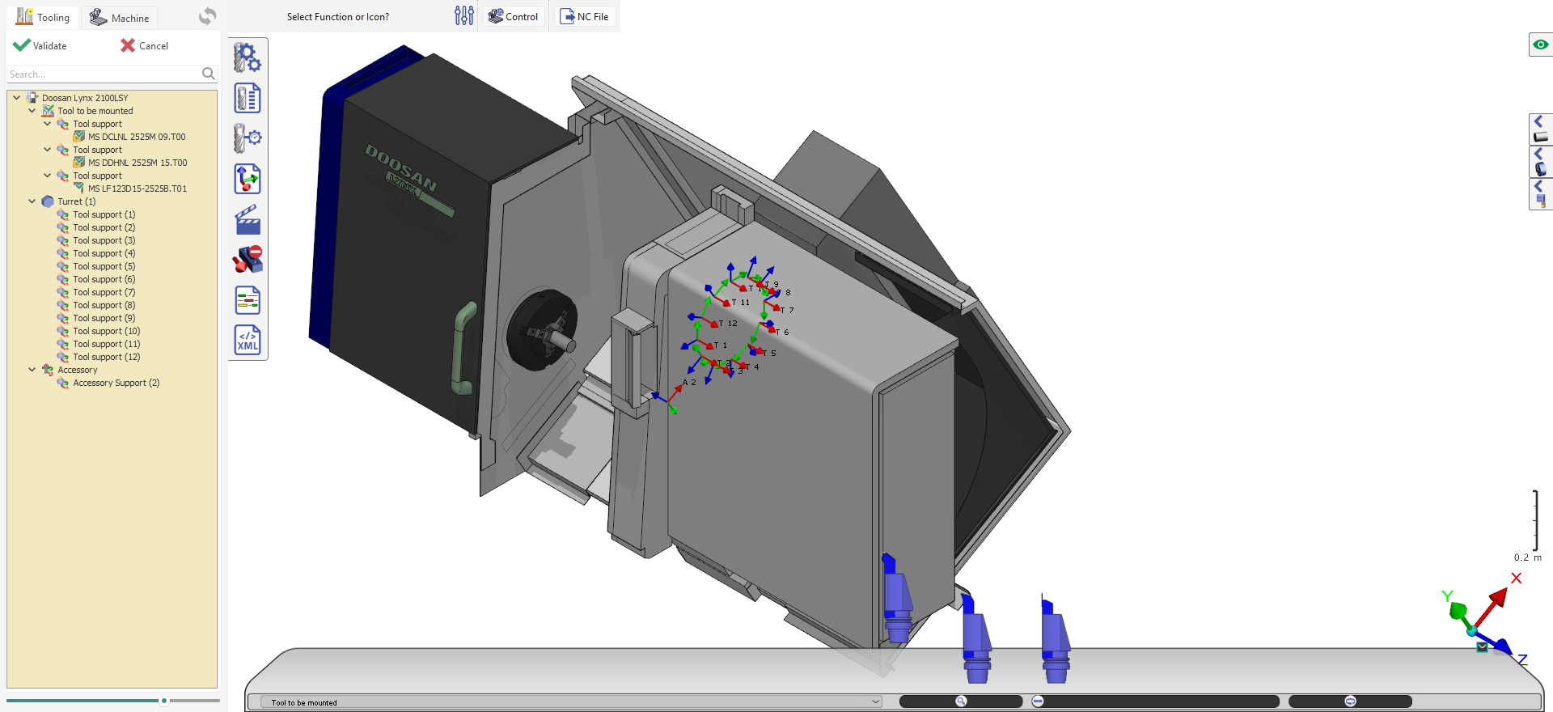
Task: Focus the Search input field
Action: 104,74
